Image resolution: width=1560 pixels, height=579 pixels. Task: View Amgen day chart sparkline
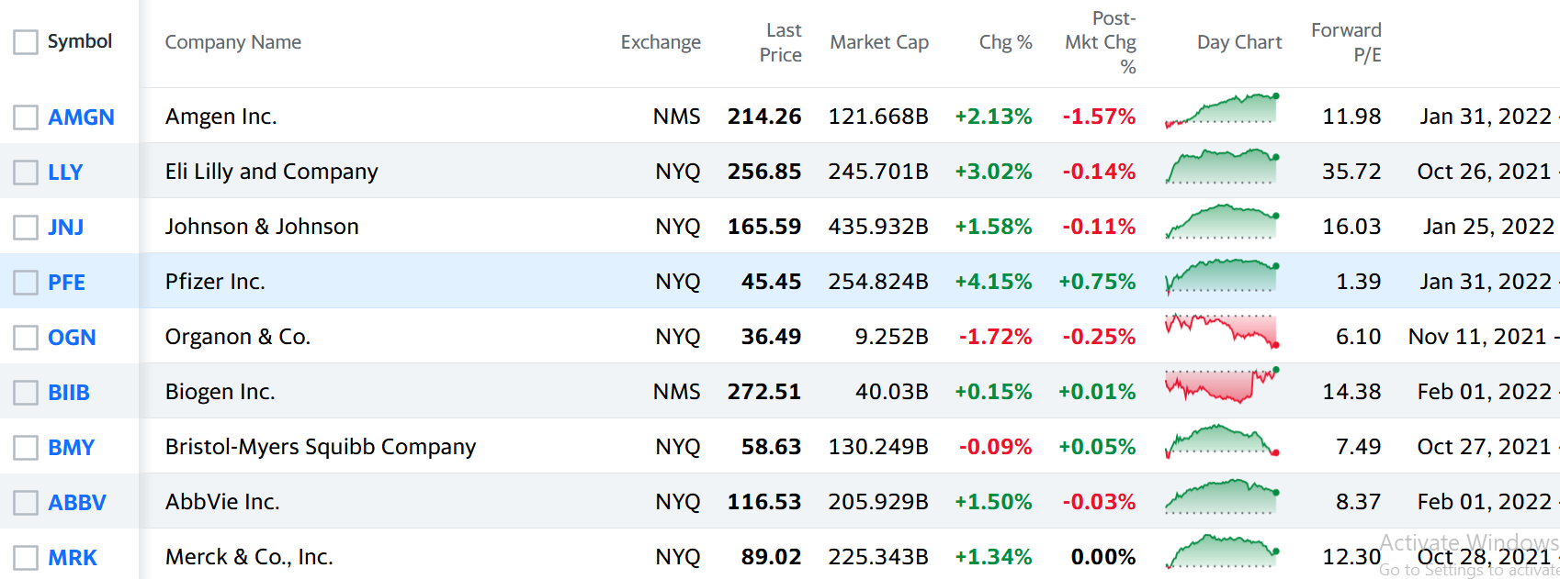coord(1222,111)
